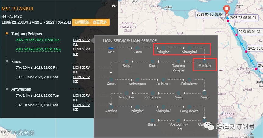Open LION SERVICE link beside Antwerpen ETA
This screenshot has width=263, height=138.
[x=81, y=98]
